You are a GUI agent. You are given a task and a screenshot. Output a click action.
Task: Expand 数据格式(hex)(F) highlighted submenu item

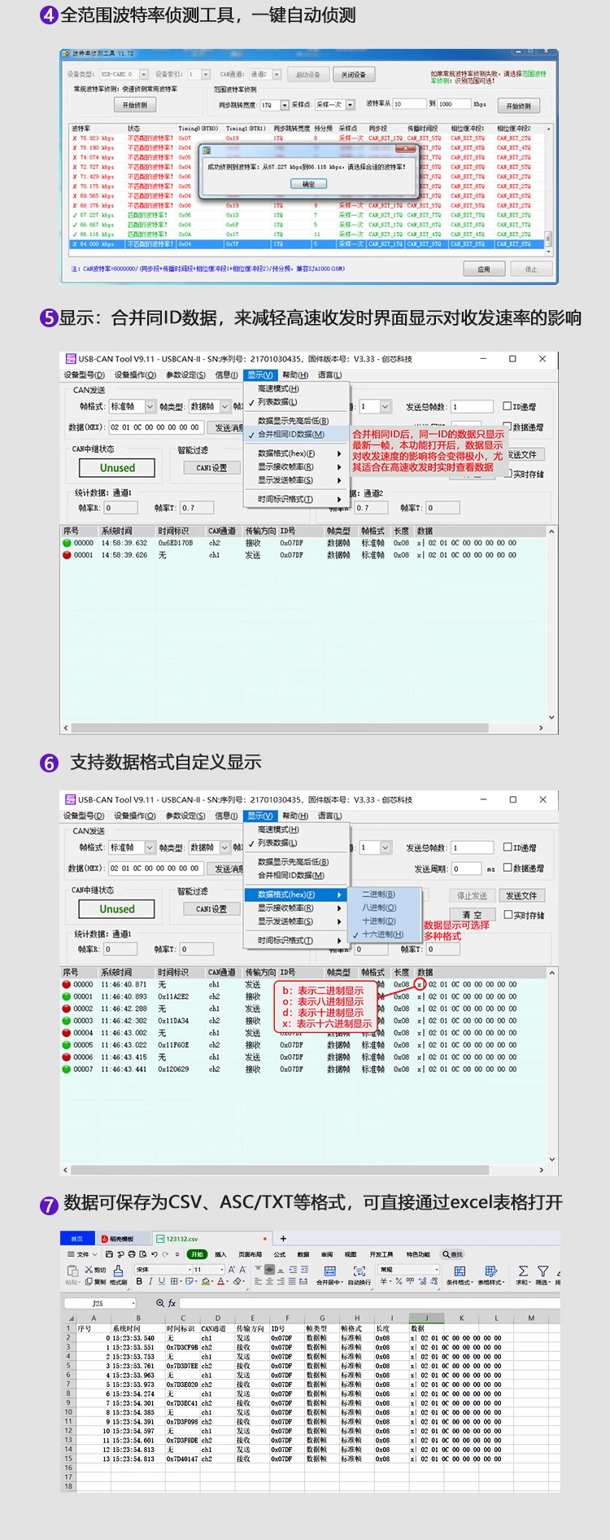pos(297,895)
